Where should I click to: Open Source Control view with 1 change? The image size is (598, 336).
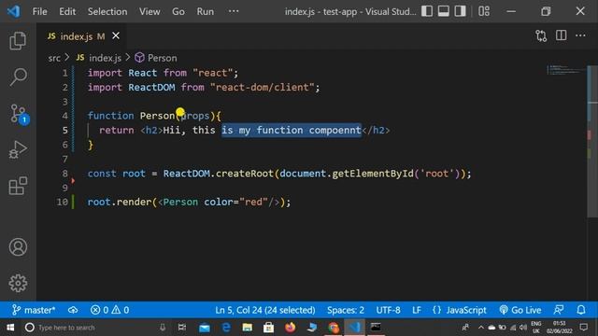click(x=19, y=114)
